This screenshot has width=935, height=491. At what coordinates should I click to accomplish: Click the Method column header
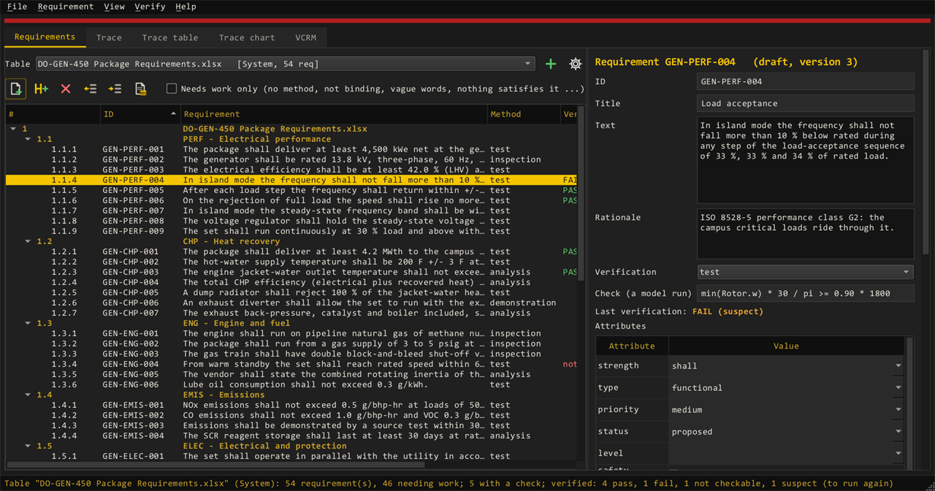pos(523,114)
